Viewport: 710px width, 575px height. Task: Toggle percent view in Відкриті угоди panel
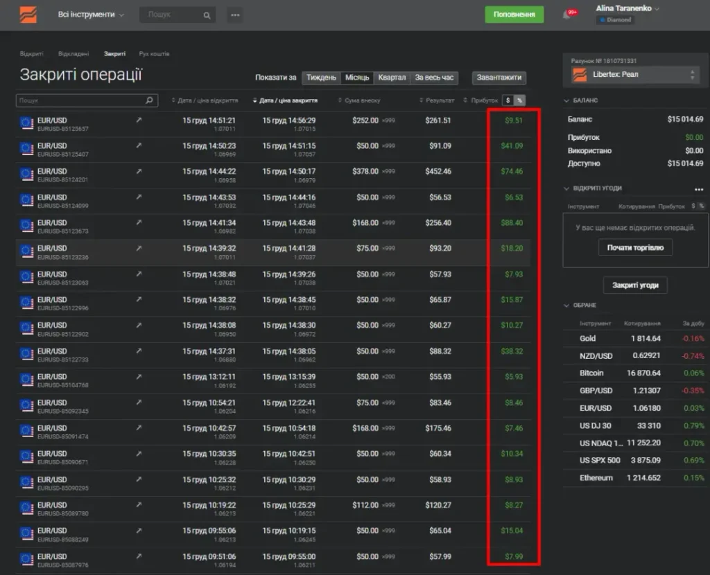point(701,206)
